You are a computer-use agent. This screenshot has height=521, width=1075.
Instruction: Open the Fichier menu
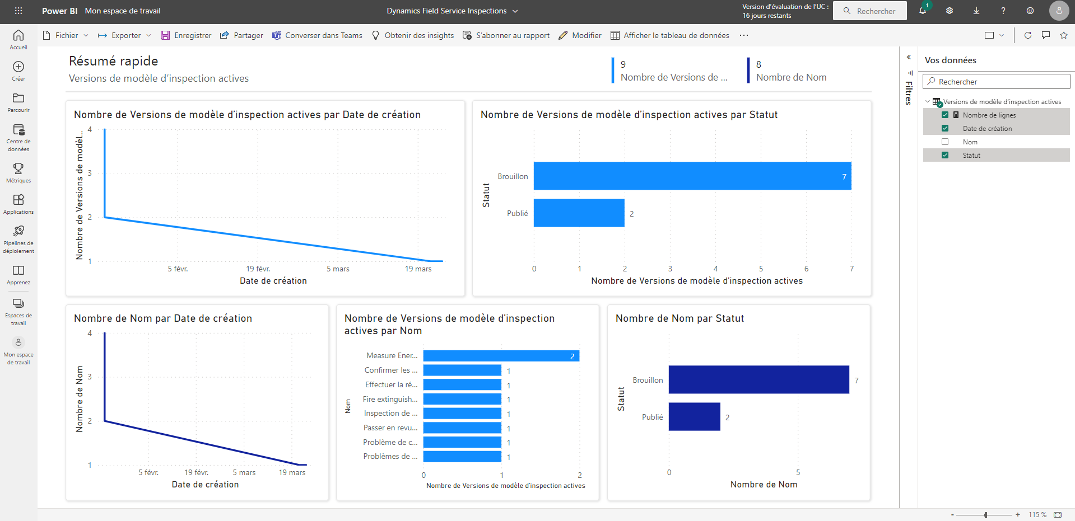[x=66, y=35]
